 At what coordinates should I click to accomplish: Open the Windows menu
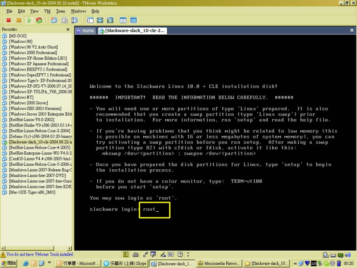click(x=79, y=11)
